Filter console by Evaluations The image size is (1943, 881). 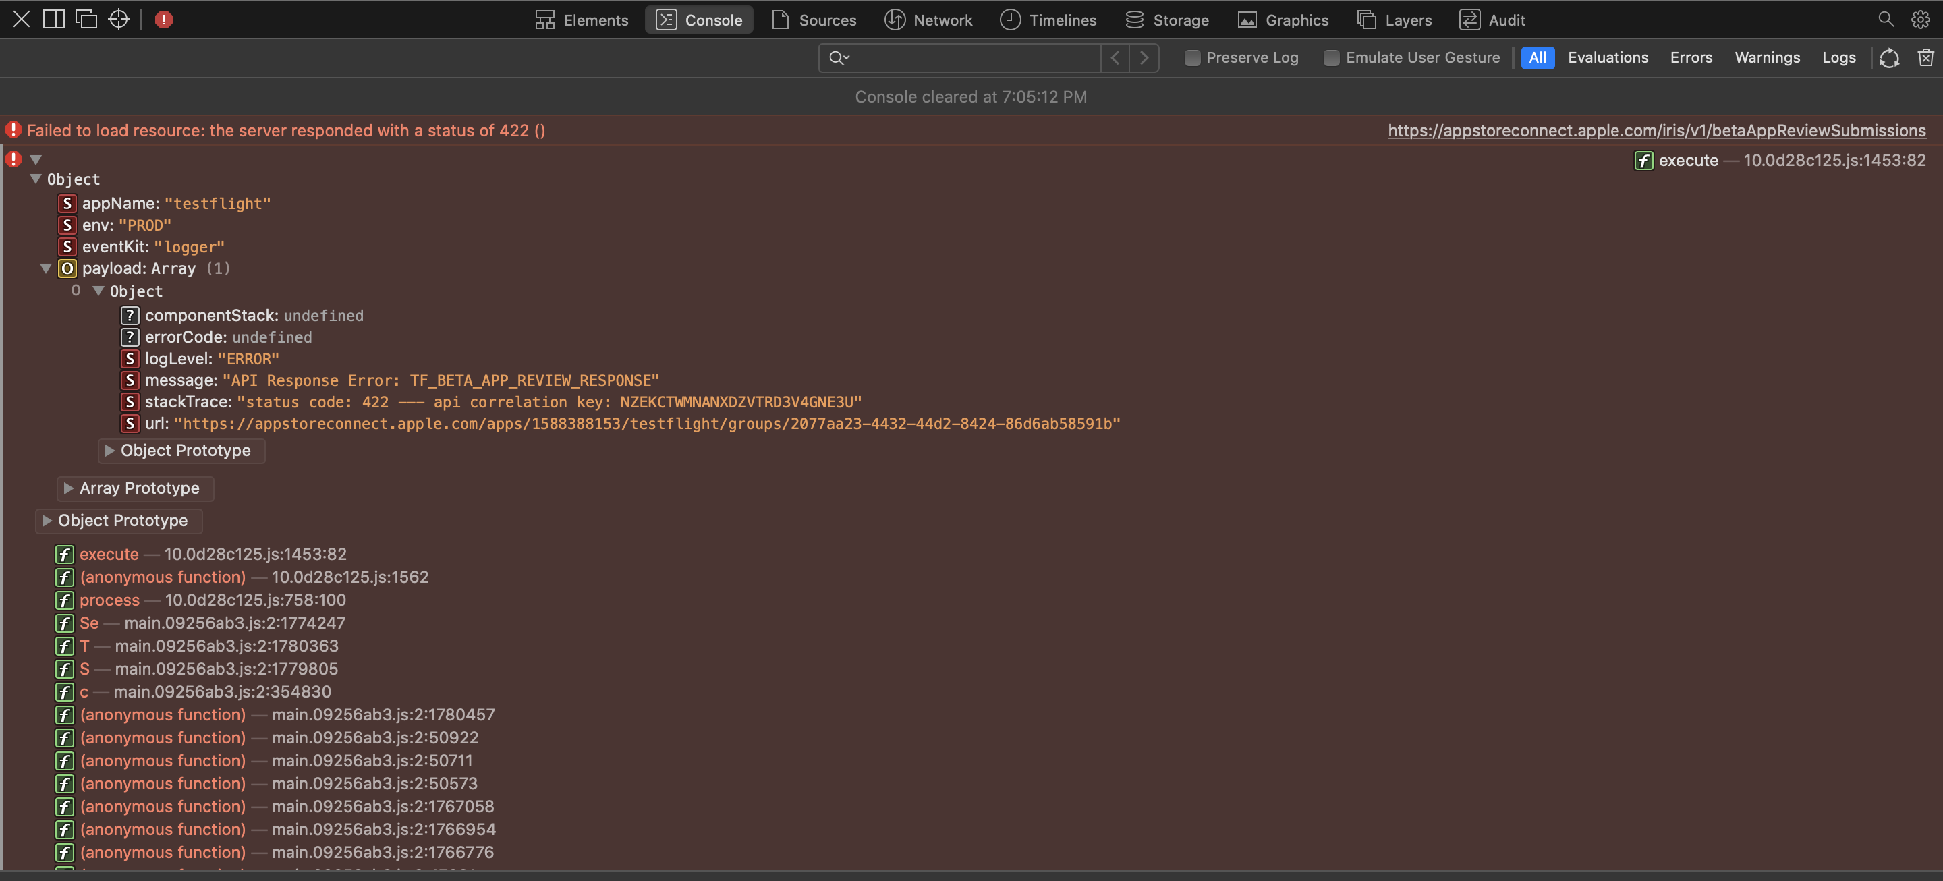(x=1607, y=58)
